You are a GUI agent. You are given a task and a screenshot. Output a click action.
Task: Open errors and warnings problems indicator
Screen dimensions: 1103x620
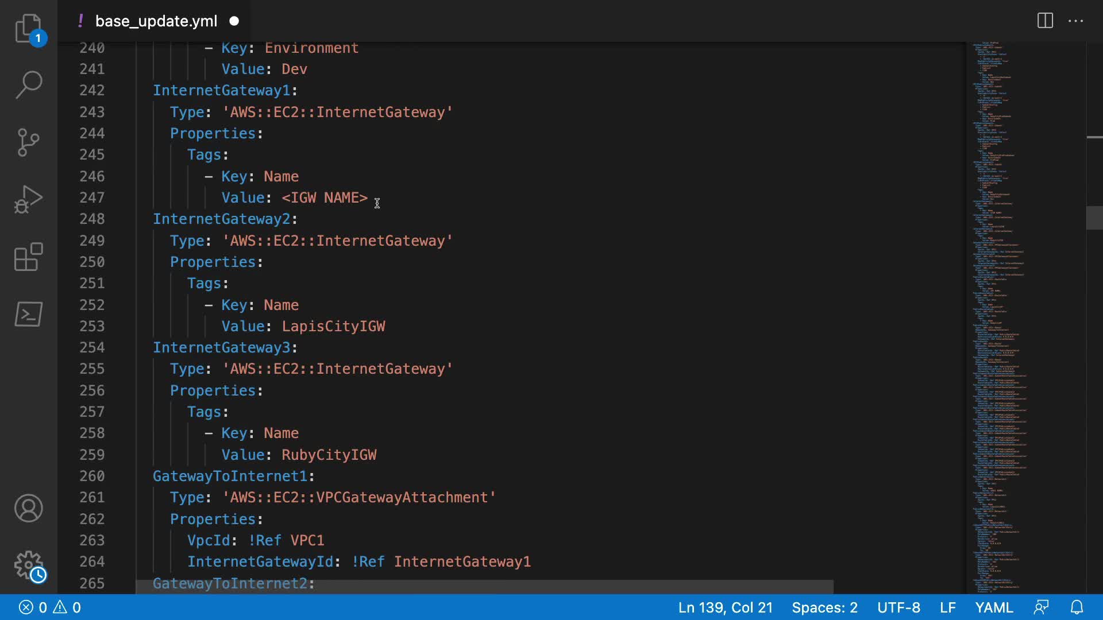[50, 607]
